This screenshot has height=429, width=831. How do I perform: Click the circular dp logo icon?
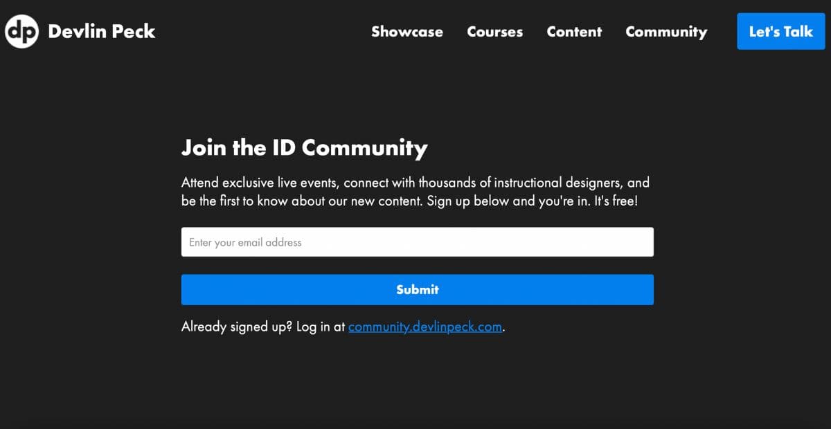[x=21, y=31]
